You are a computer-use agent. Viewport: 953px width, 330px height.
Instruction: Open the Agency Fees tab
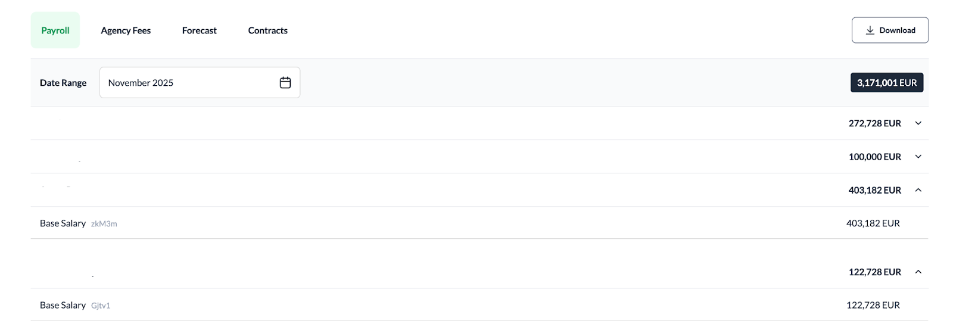(x=126, y=30)
